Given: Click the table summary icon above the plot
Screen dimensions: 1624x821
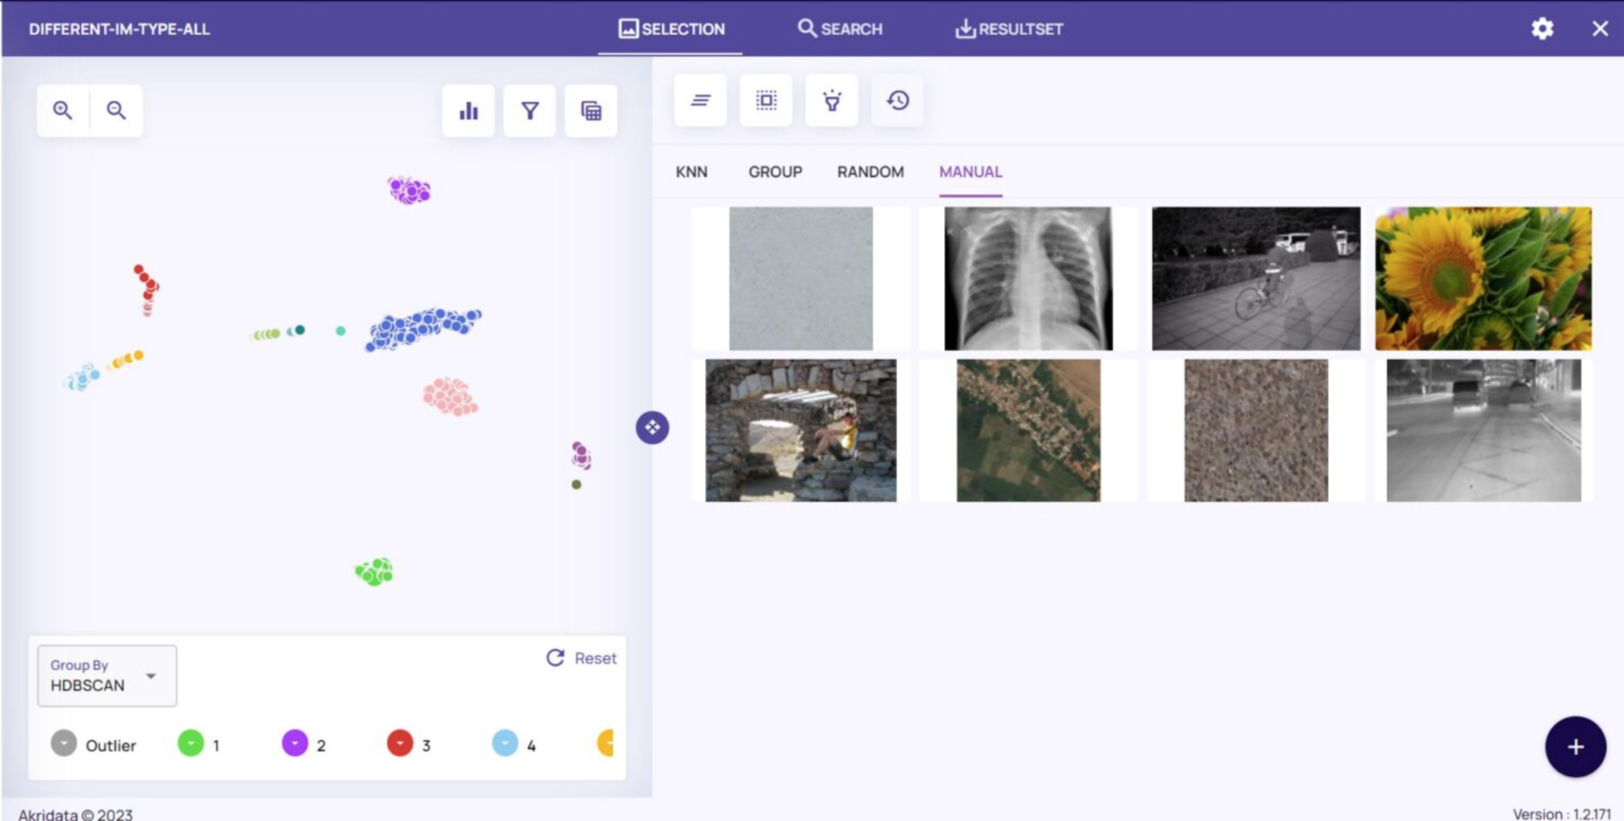Looking at the screenshot, I should pyautogui.click(x=592, y=112).
